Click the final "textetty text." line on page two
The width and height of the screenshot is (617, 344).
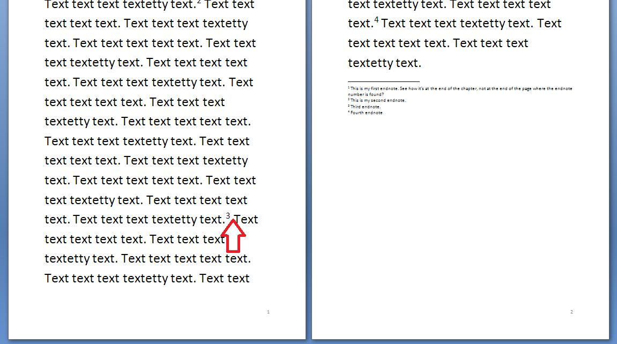tap(384, 63)
